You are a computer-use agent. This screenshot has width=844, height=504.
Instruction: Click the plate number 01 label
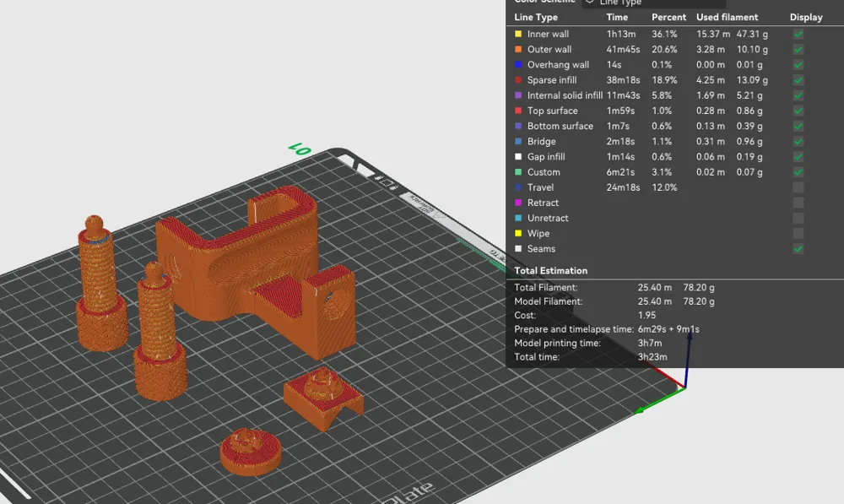coord(300,148)
